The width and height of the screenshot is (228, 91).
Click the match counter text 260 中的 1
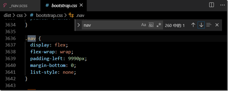point(175,25)
